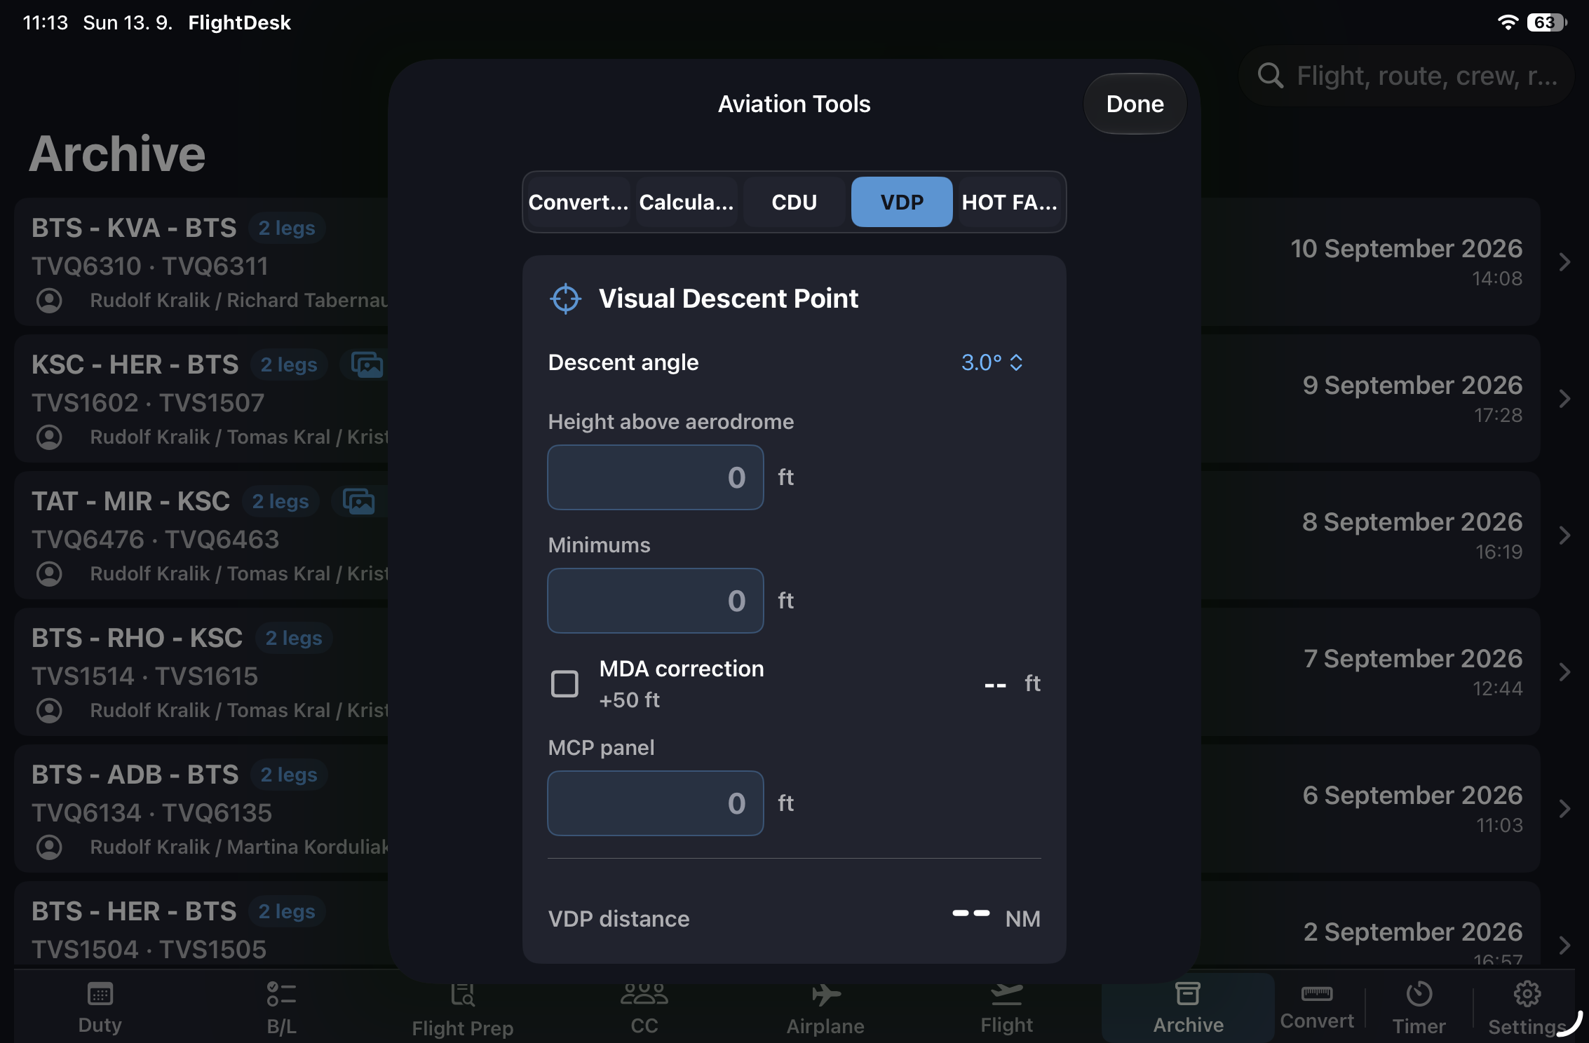Enable the MDA correction +50 ft checkbox
This screenshot has width=1589, height=1043.
564,683
